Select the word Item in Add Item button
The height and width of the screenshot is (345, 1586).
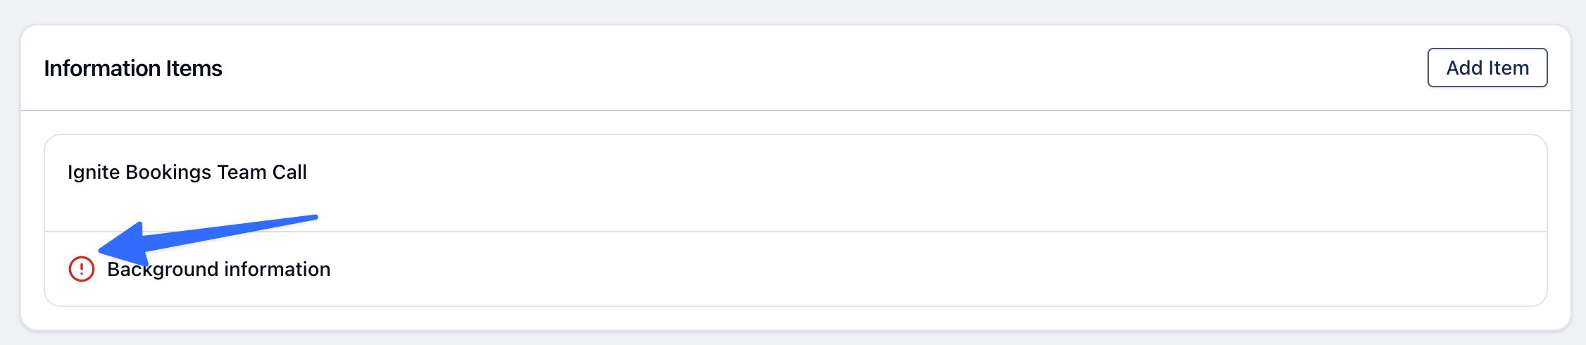click(x=1508, y=68)
